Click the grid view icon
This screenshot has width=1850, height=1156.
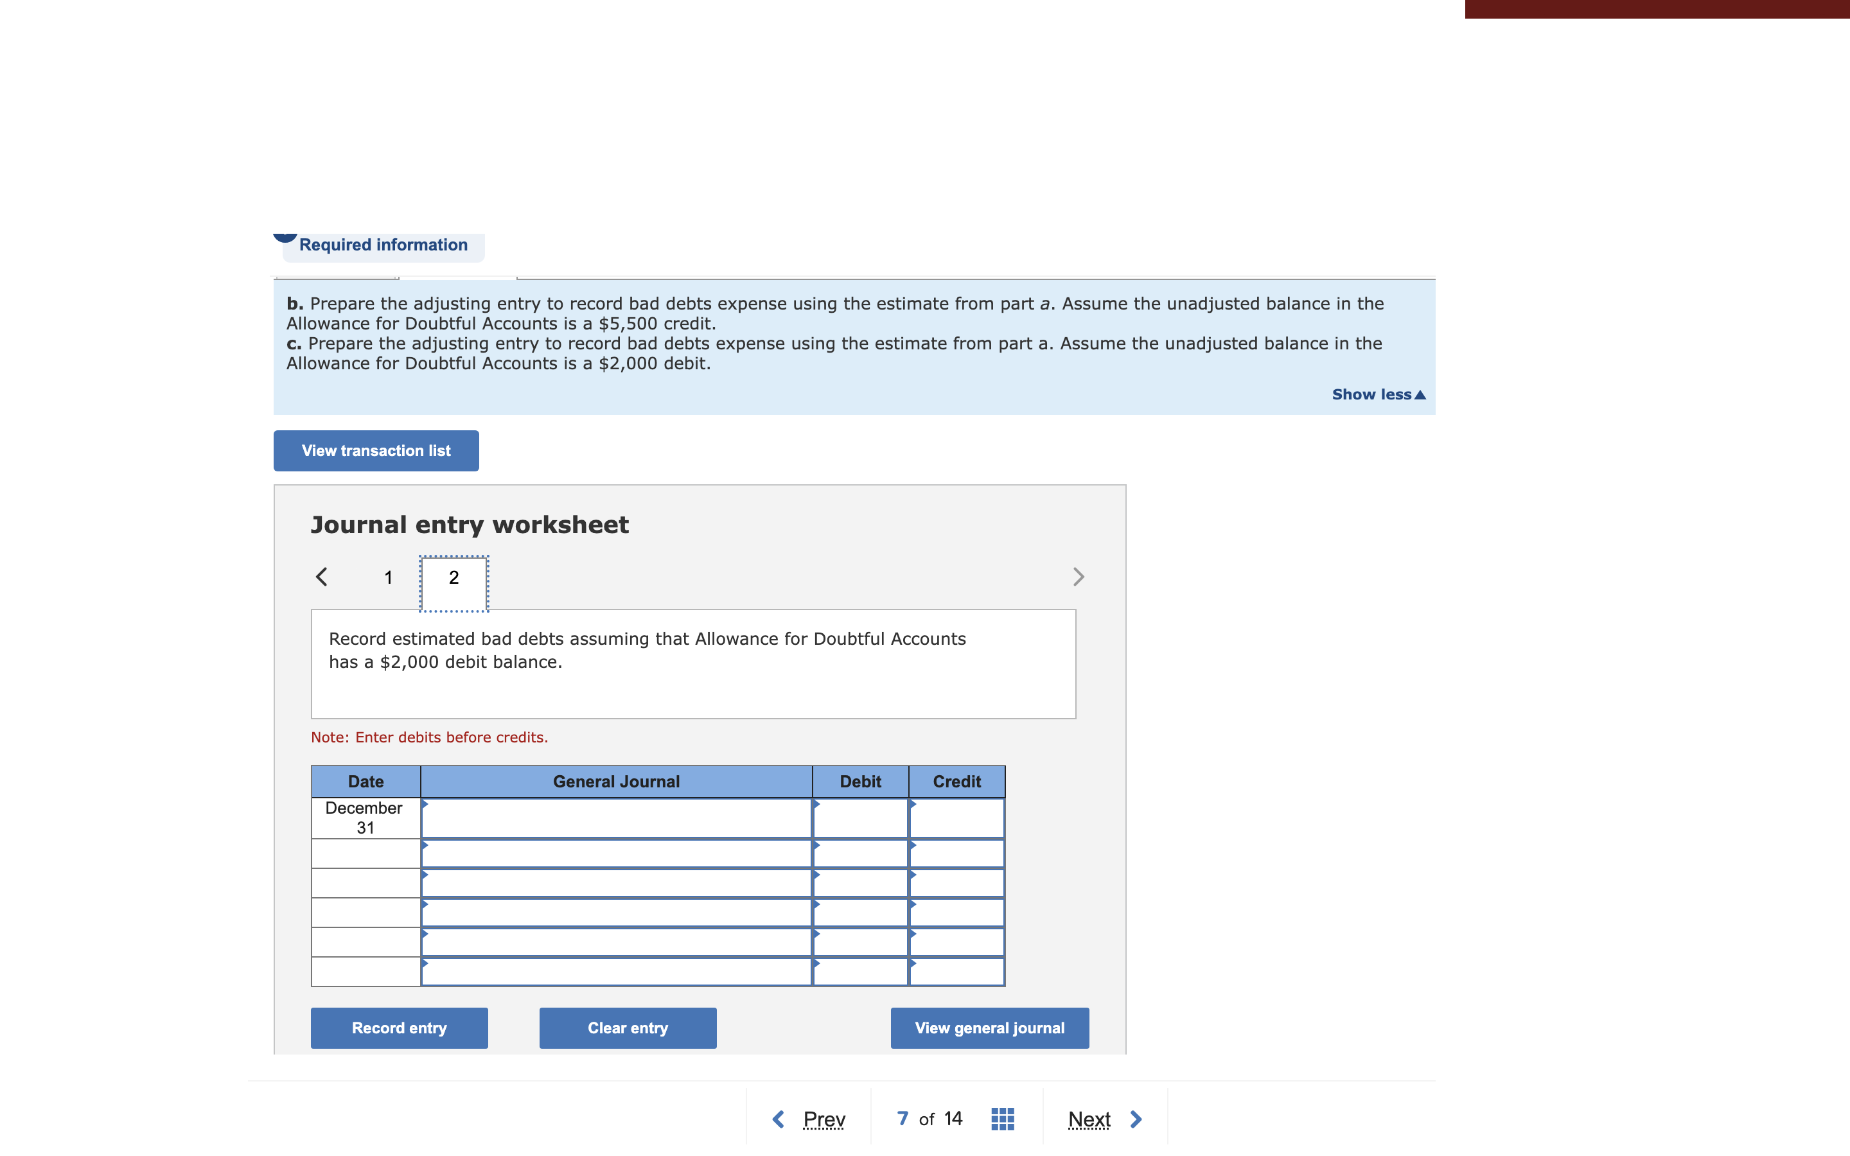tap(1001, 1117)
